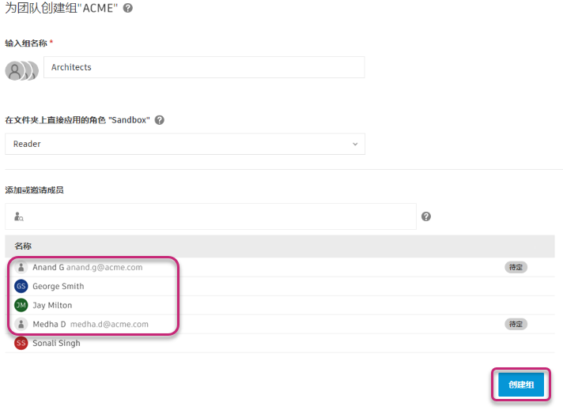Select the Medha D member row

tap(280, 324)
